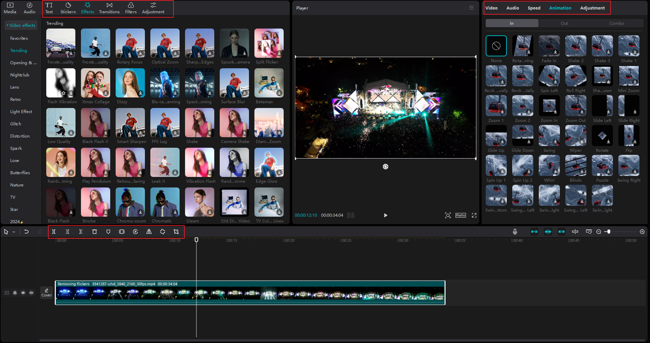Select the Glitch effects category
This screenshot has width=650, height=343.
(16, 124)
